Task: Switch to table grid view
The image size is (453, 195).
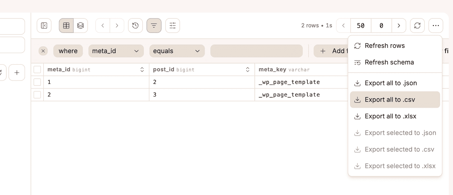Action: [66, 26]
